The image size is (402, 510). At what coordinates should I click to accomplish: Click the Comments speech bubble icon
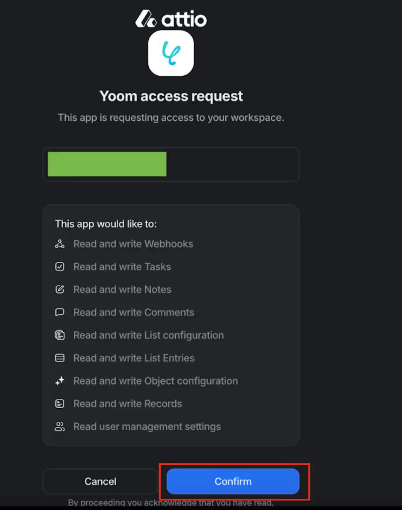(x=60, y=312)
